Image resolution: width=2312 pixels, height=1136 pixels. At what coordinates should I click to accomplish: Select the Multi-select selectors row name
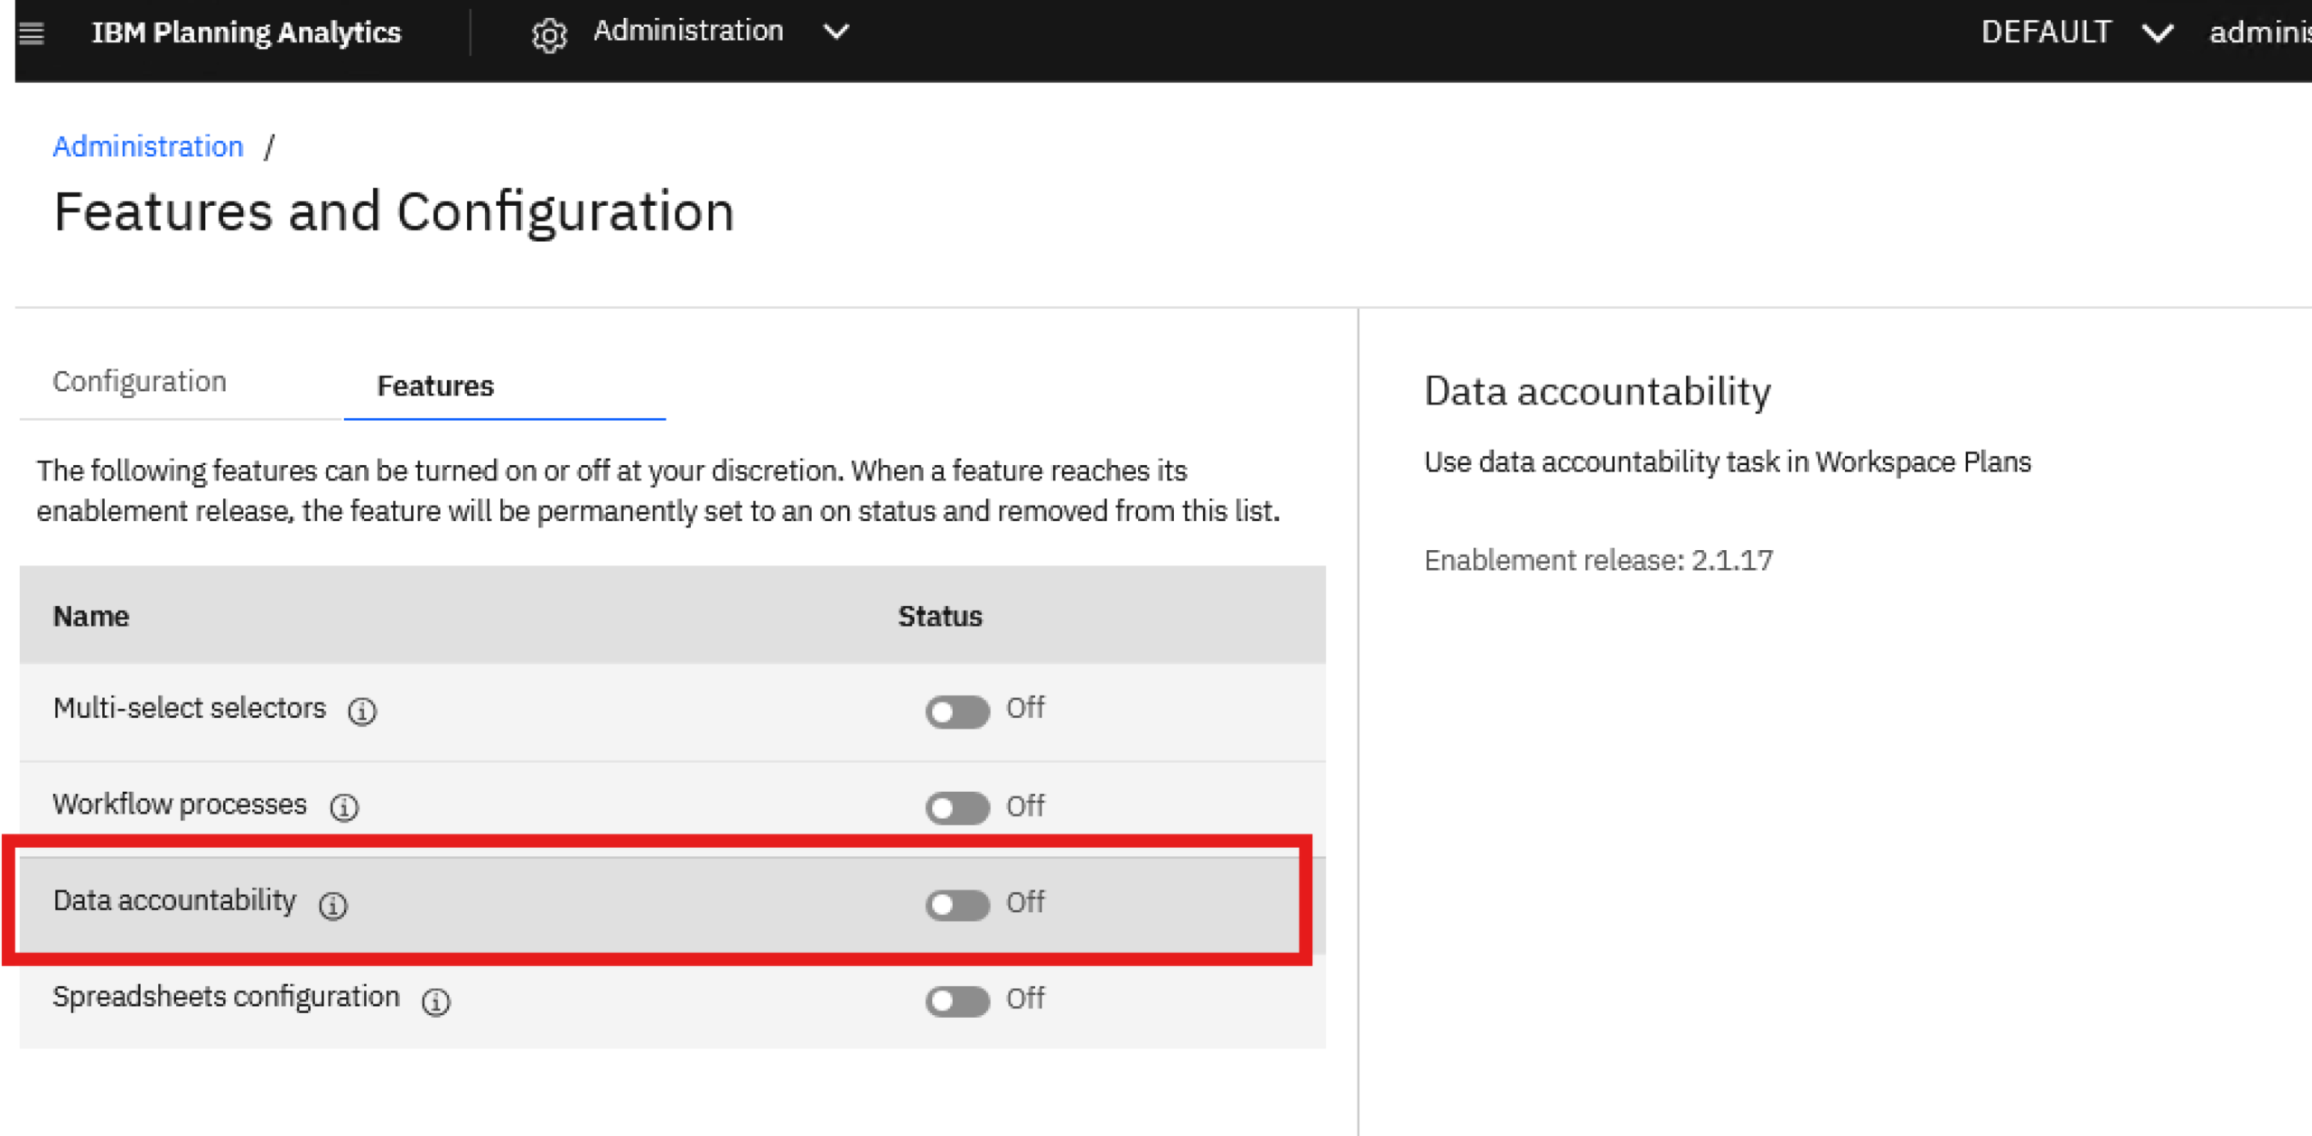coord(189,708)
